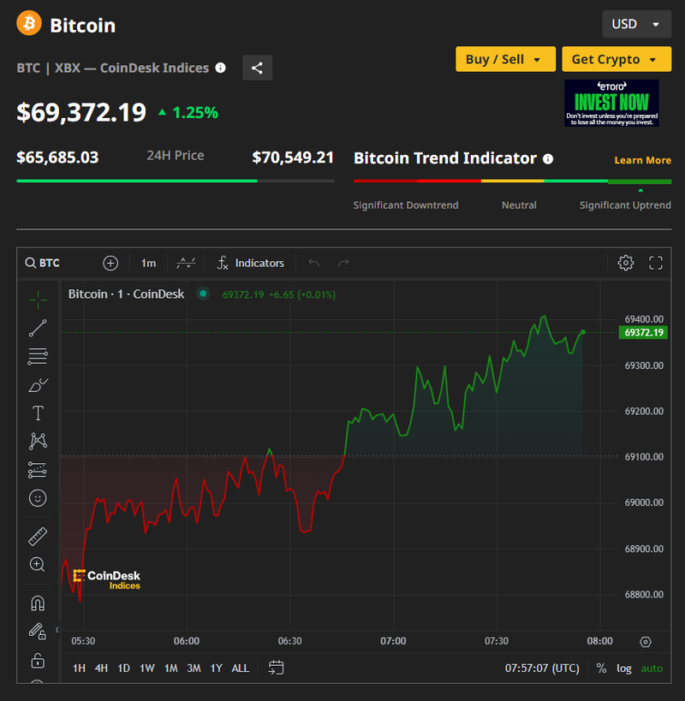Image resolution: width=685 pixels, height=701 pixels.
Task: Open the USD currency dropdown
Action: (x=635, y=24)
